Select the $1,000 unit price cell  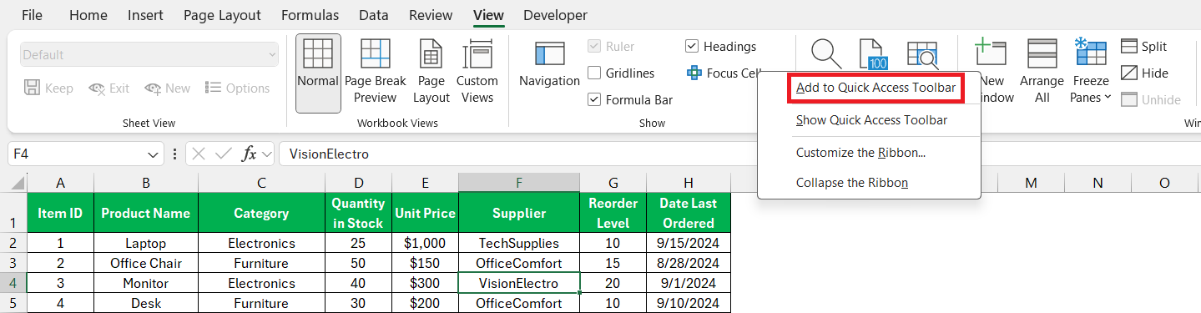coord(425,243)
